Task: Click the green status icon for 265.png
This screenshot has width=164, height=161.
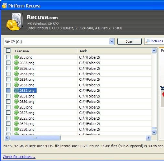Action: pyautogui.click(x=16, y=57)
